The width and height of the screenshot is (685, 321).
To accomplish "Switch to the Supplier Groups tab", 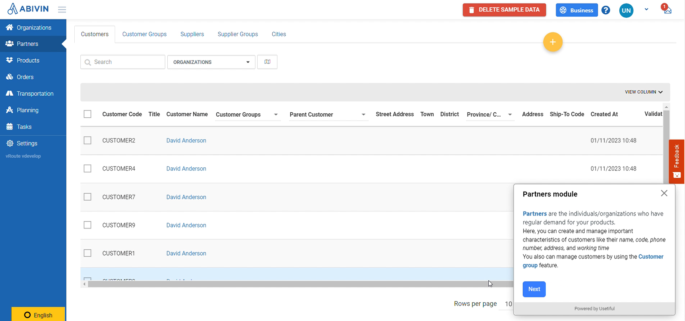I will (x=238, y=34).
